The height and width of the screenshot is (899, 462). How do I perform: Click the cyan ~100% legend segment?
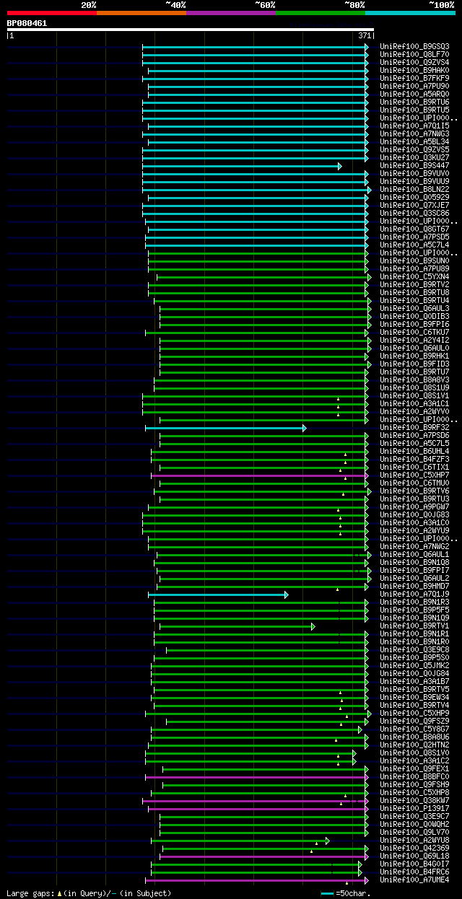pyautogui.click(x=410, y=12)
